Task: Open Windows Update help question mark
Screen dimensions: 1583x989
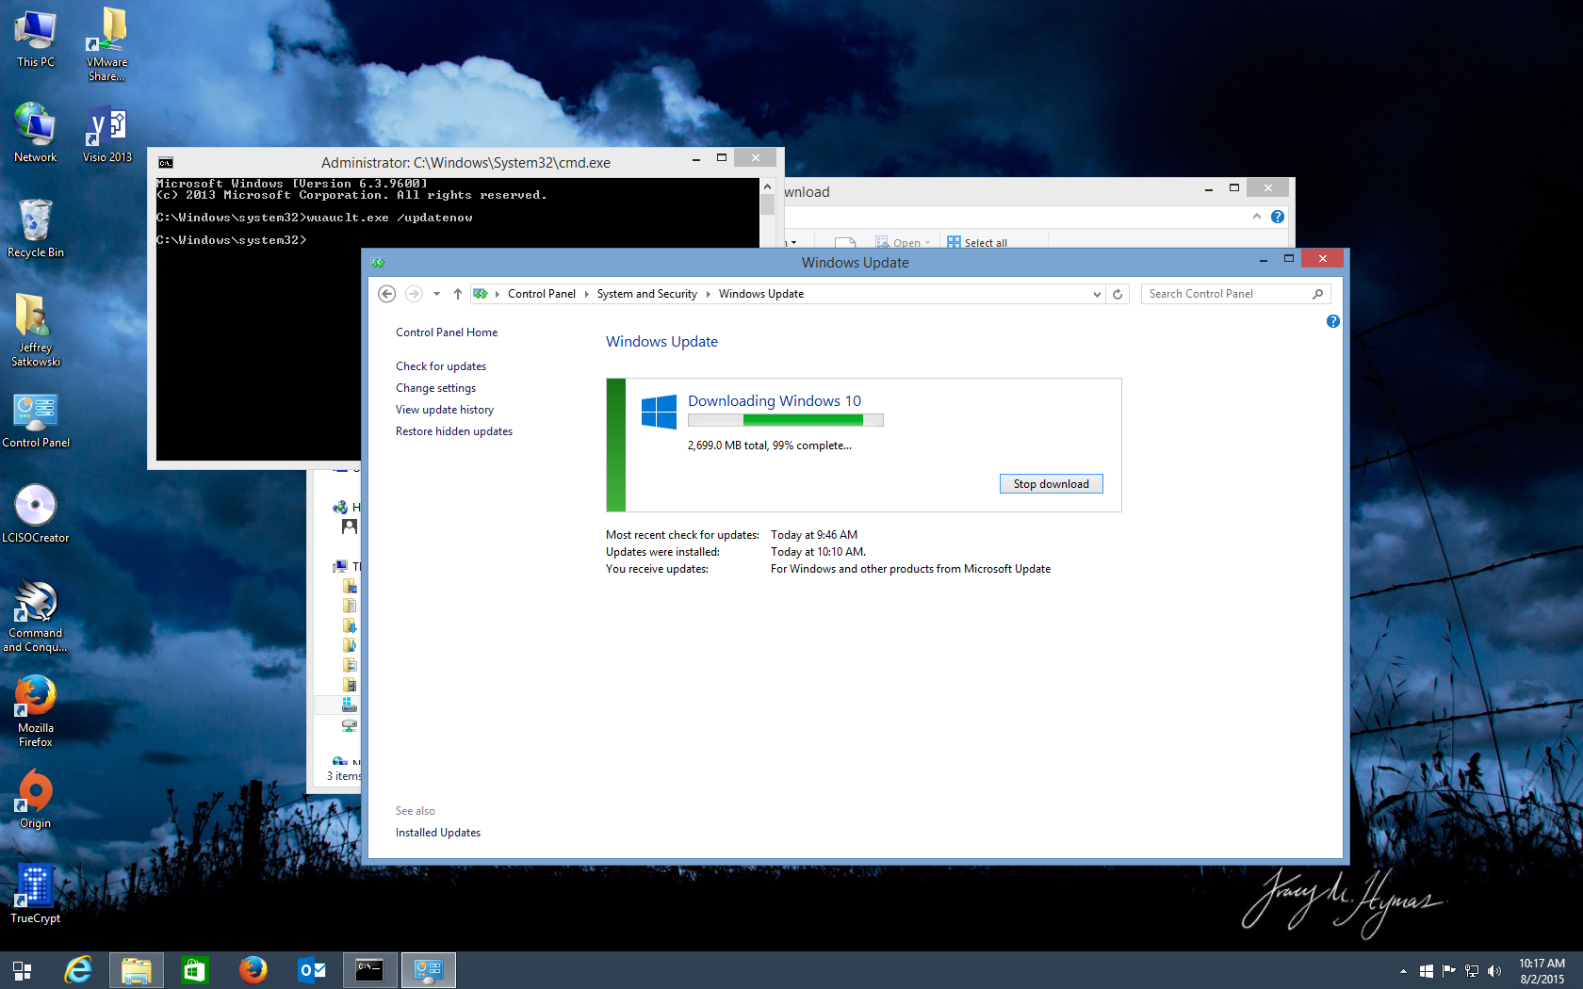Action: tap(1332, 321)
